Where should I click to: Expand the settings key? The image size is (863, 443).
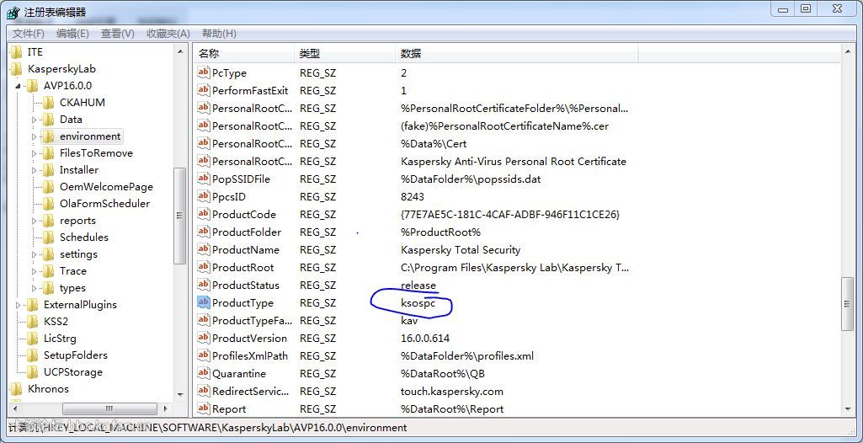[x=35, y=255]
